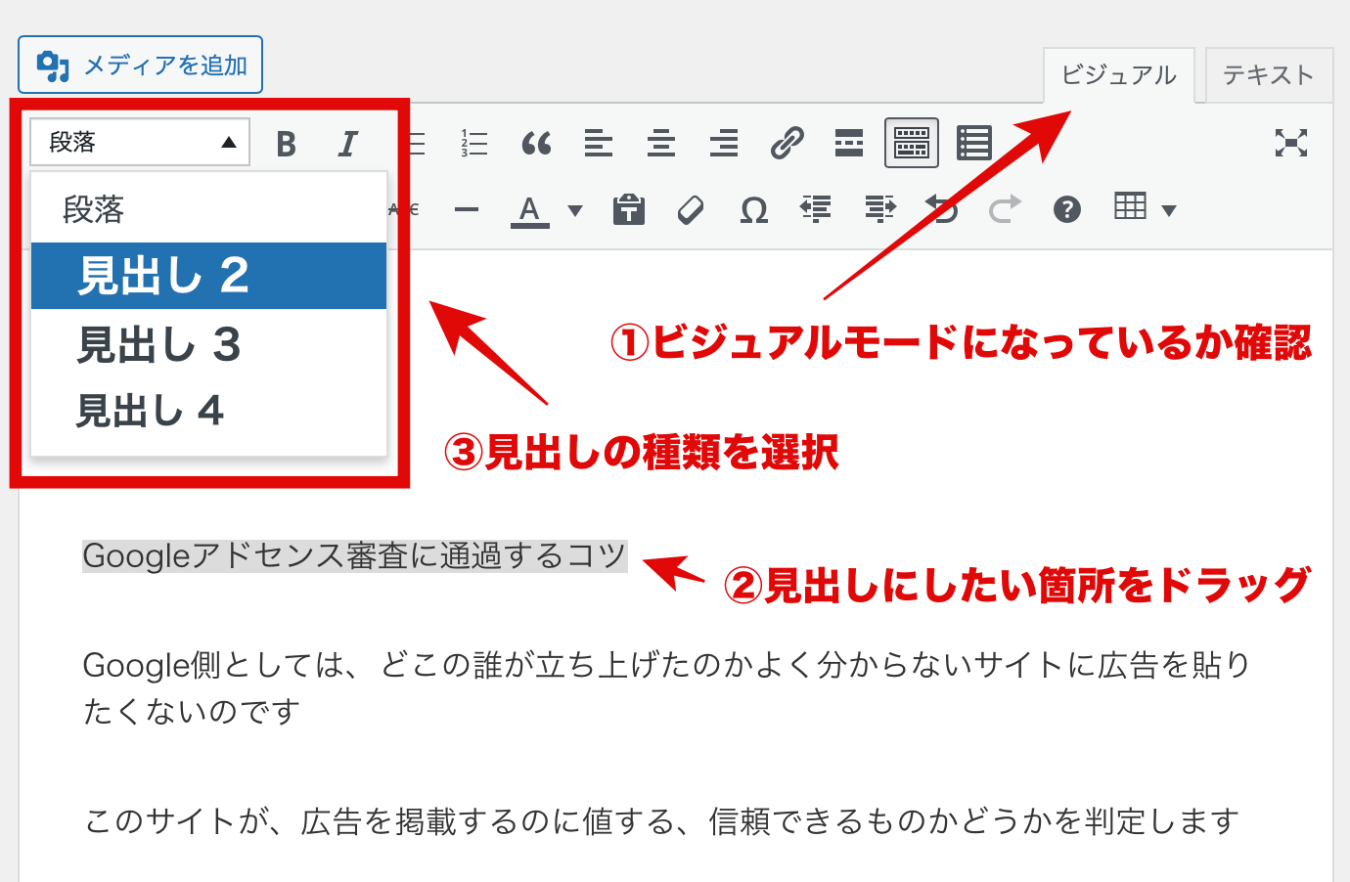Click the paste as text clipboard icon
The width and height of the screenshot is (1350, 882).
pyautogui.click(x=628, y=209)
